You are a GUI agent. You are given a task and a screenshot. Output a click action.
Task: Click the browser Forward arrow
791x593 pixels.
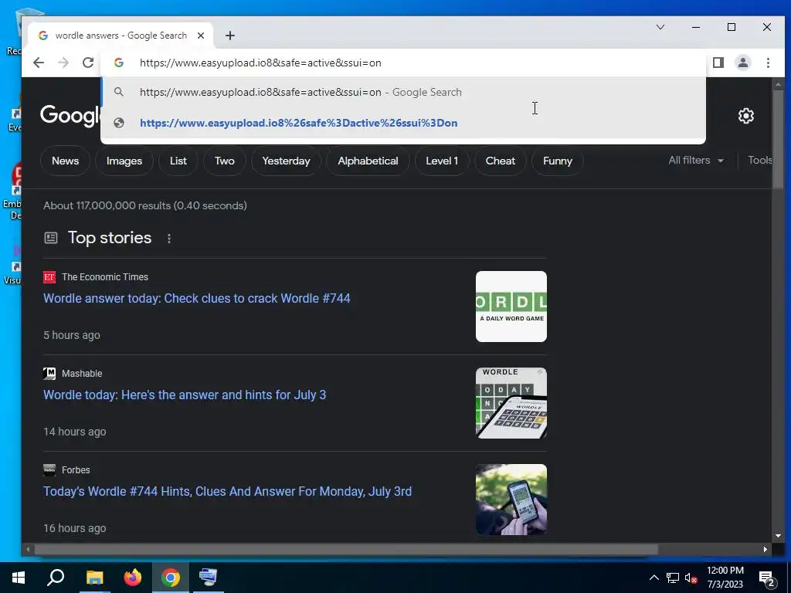[x=63, y=63]
